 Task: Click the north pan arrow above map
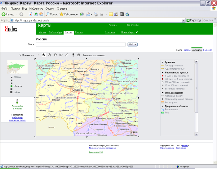click(x=86, y=58)
